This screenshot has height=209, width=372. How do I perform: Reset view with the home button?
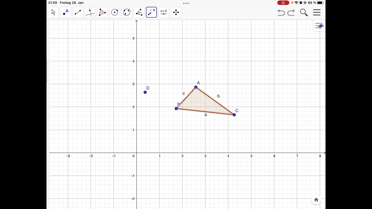[x=316, y=200]
